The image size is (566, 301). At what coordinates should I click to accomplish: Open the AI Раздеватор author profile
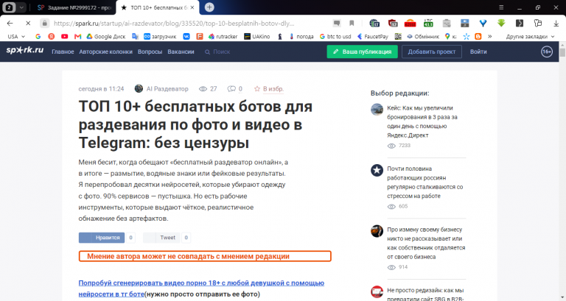tap(161, 88)
